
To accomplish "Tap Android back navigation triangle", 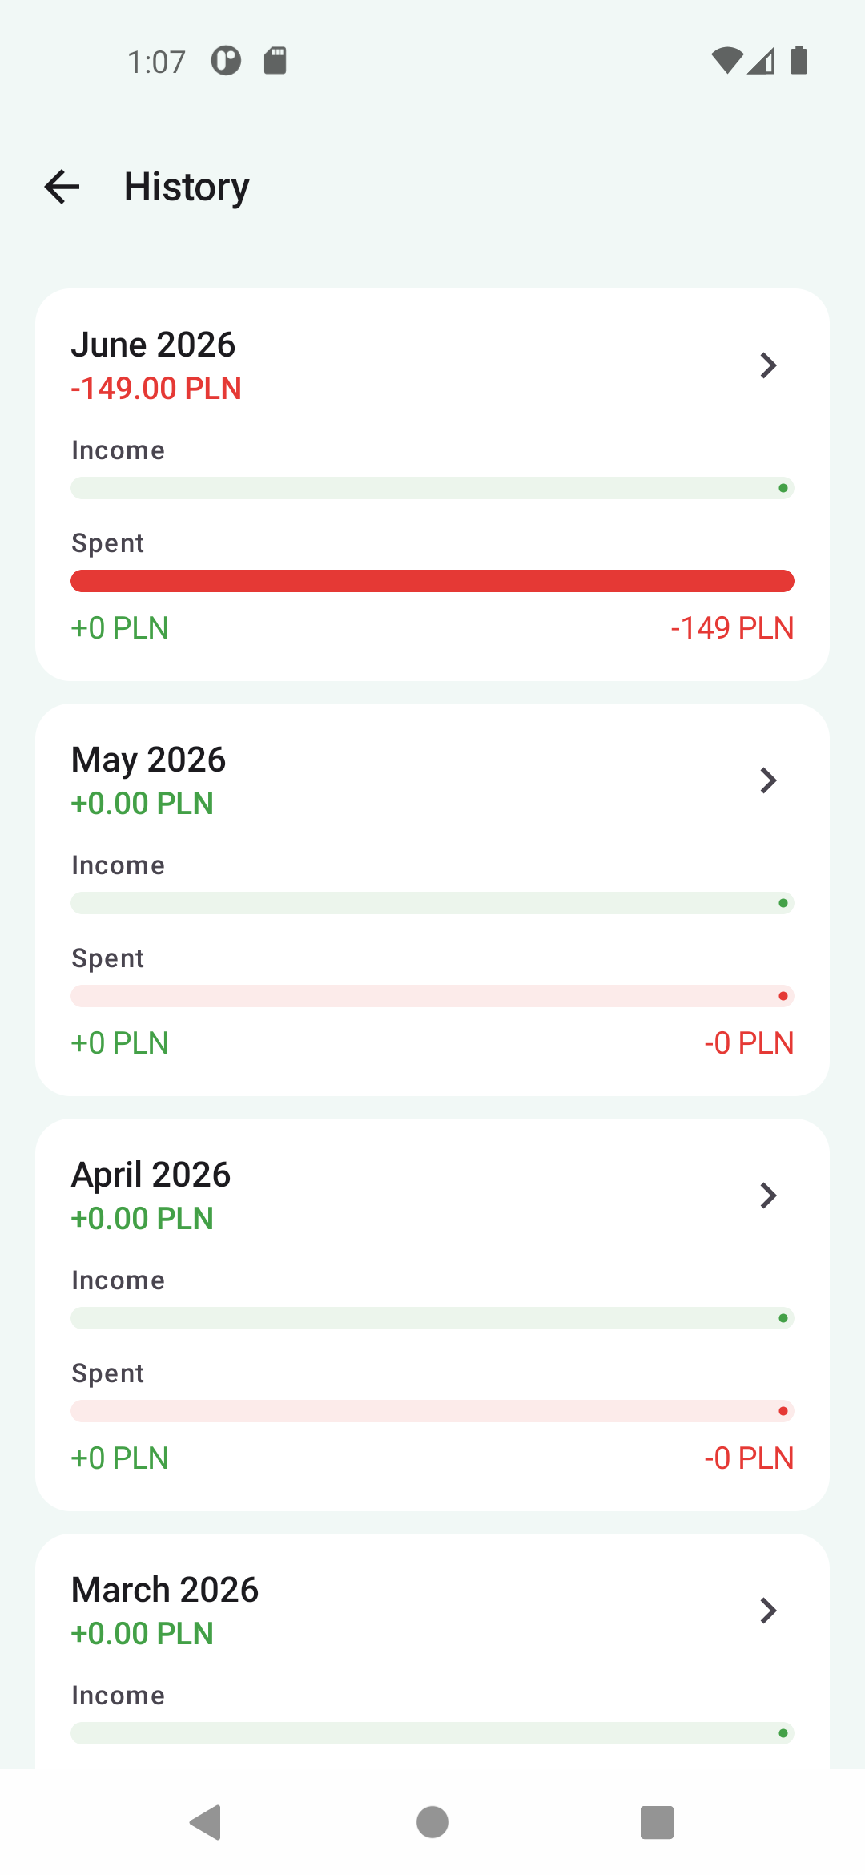I will tap(206, 1823).
